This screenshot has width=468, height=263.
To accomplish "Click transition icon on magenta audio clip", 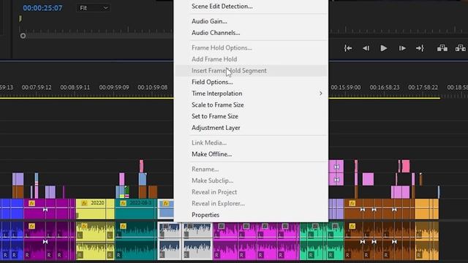I will (x=45, y=242).
